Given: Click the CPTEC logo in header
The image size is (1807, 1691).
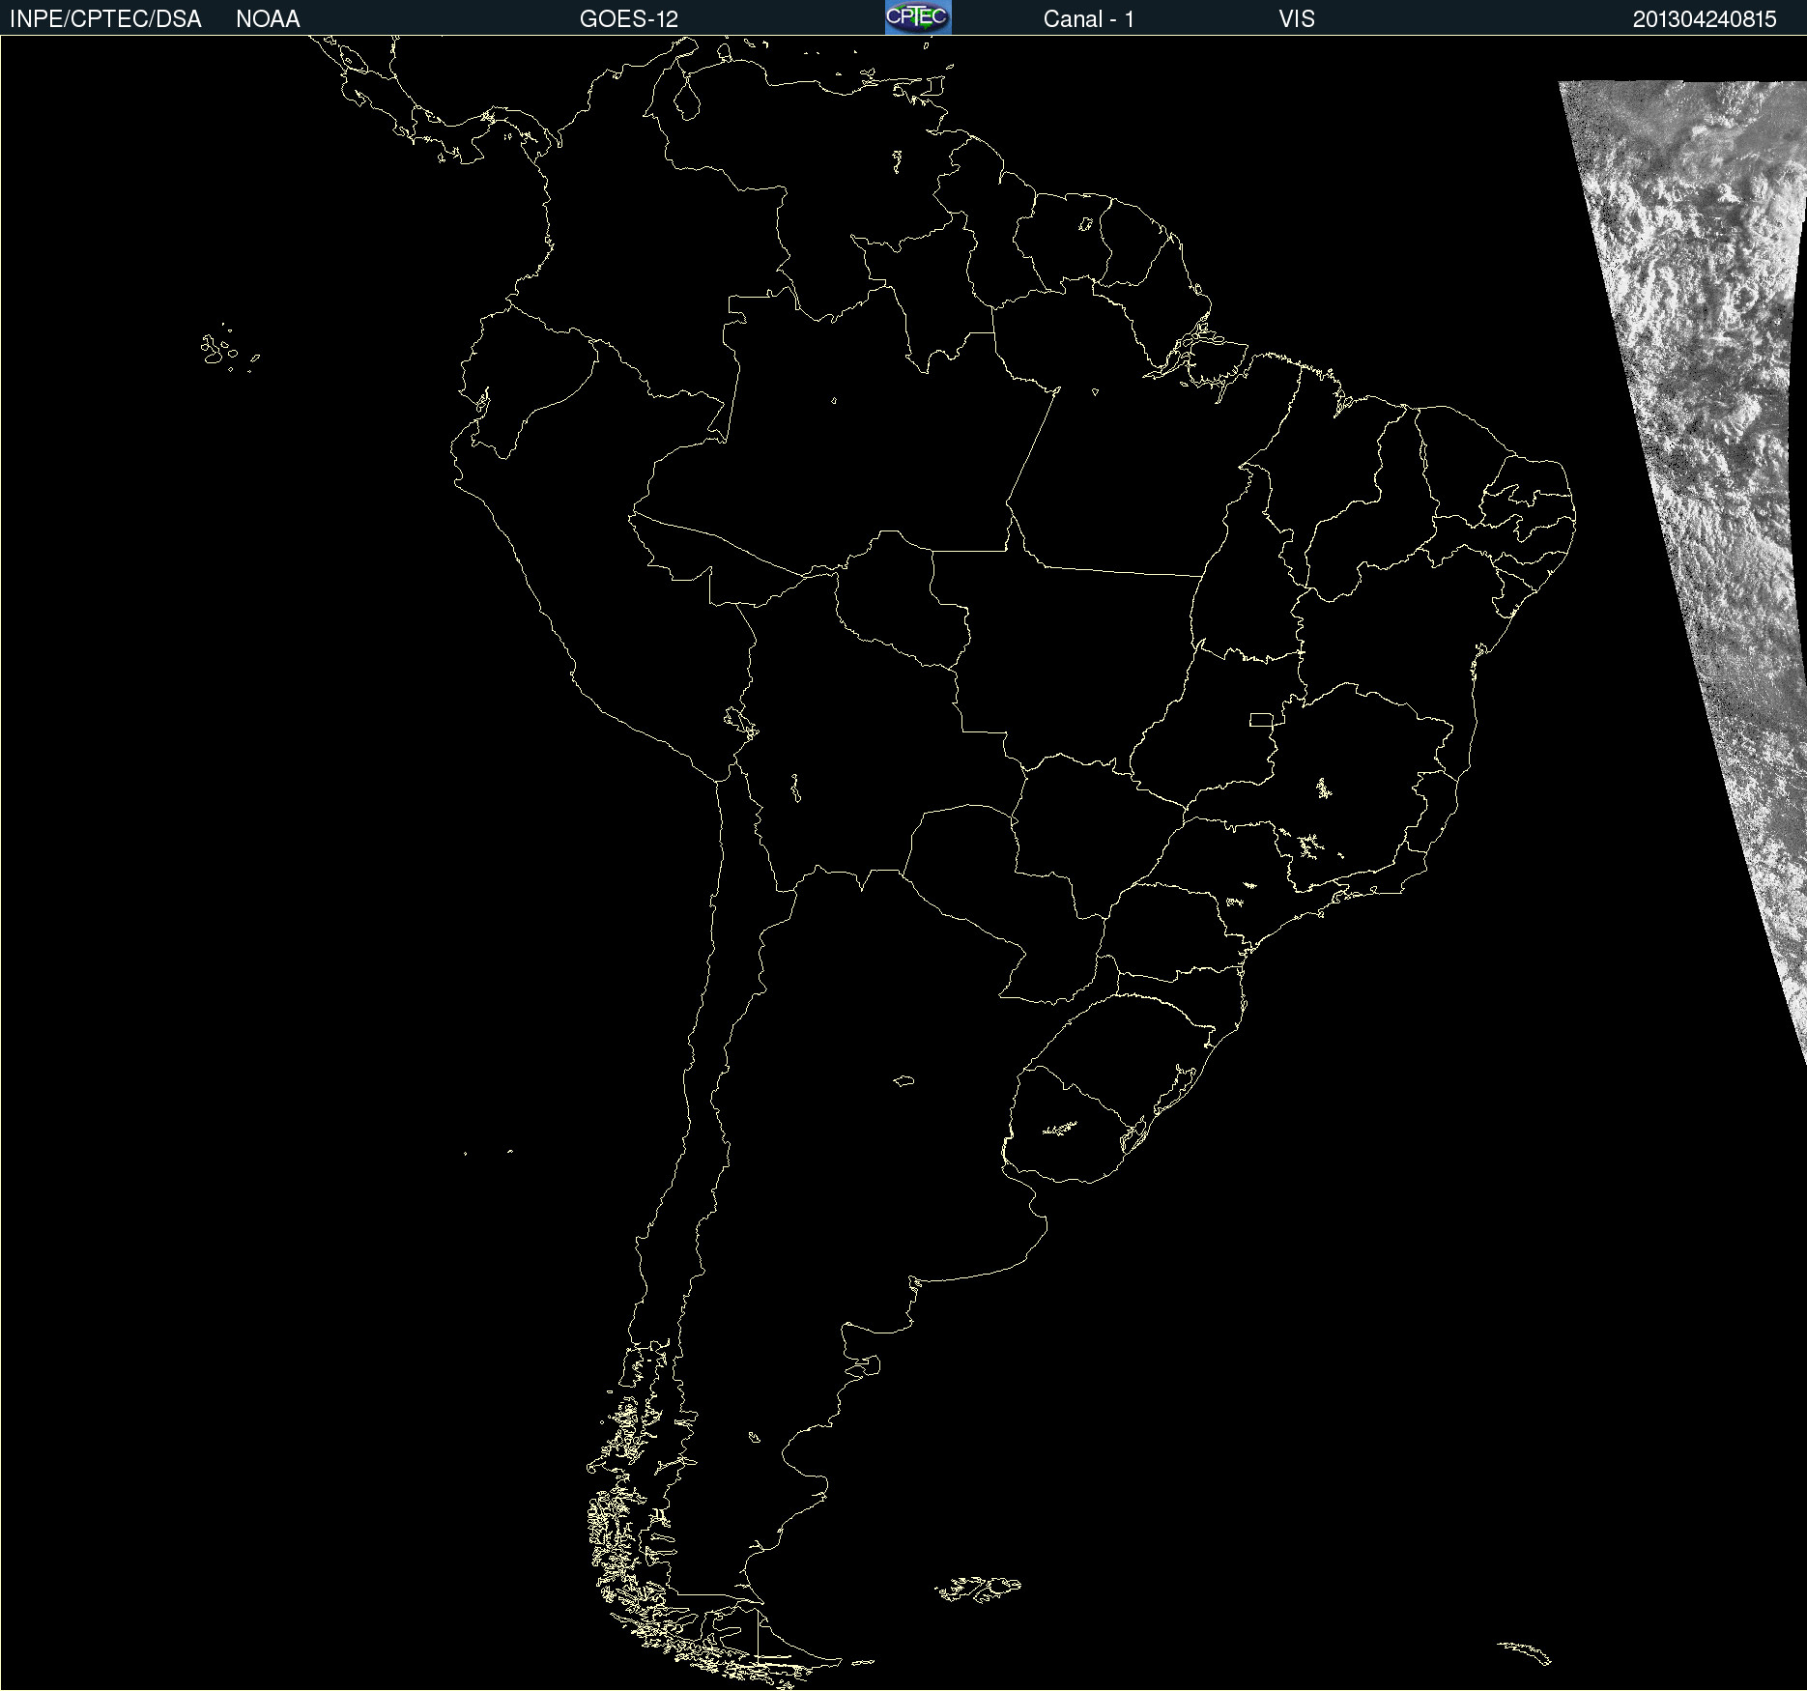Looking at the screenshot, I should tap(918, 17).
